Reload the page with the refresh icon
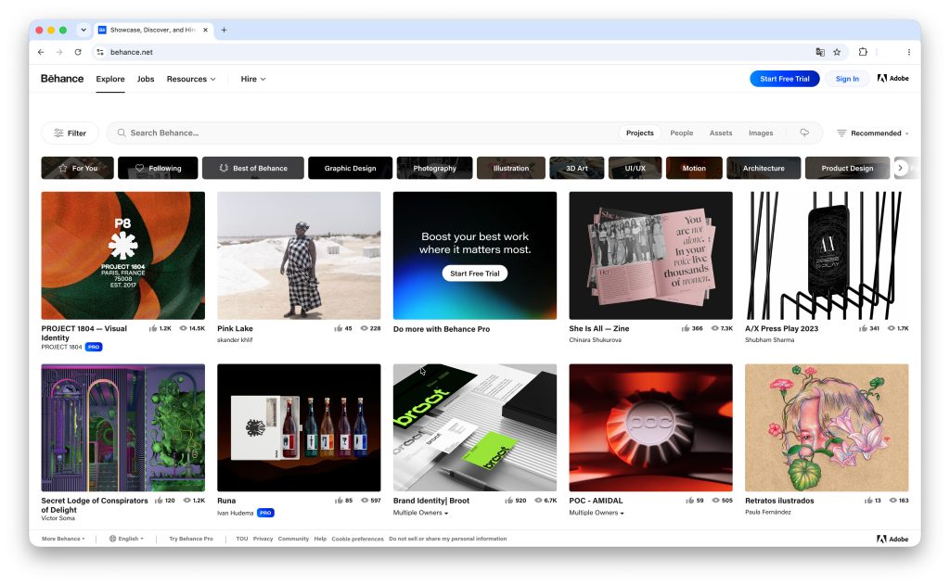 tap(78, 52)
